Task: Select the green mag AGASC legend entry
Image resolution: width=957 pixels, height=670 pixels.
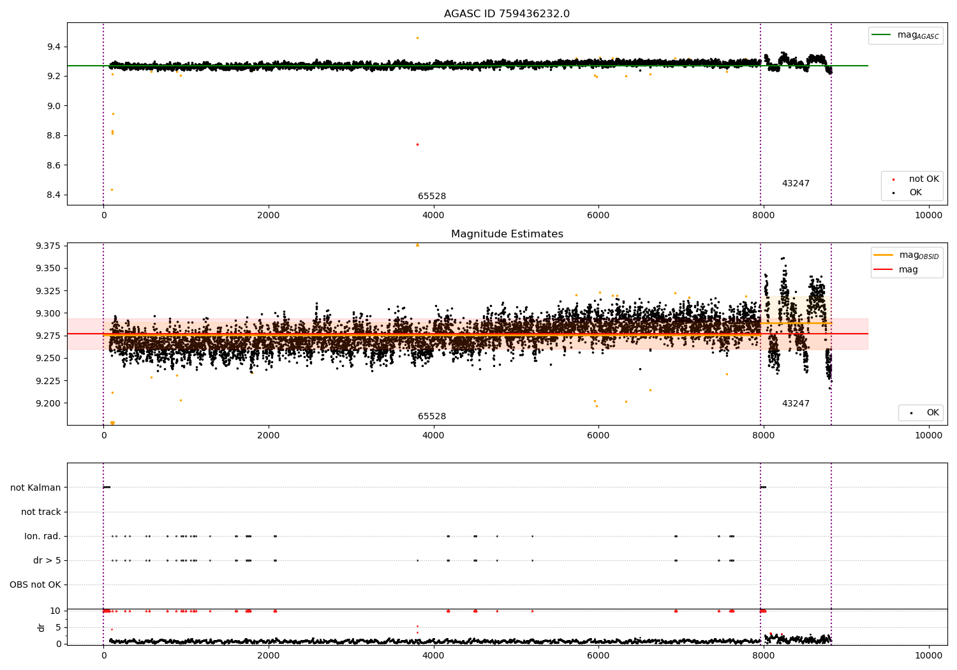Action: pos(905,35)
